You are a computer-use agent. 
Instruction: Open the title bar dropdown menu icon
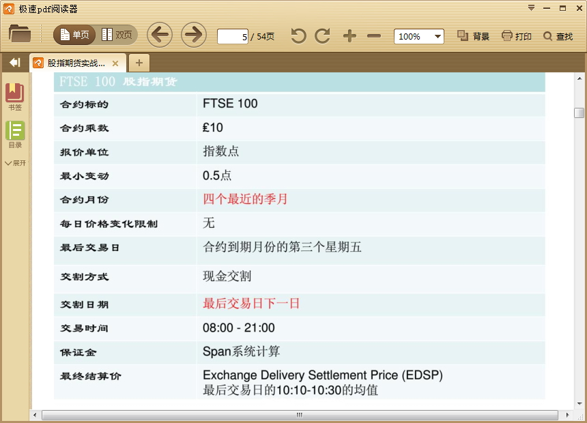tap(531, 8)
